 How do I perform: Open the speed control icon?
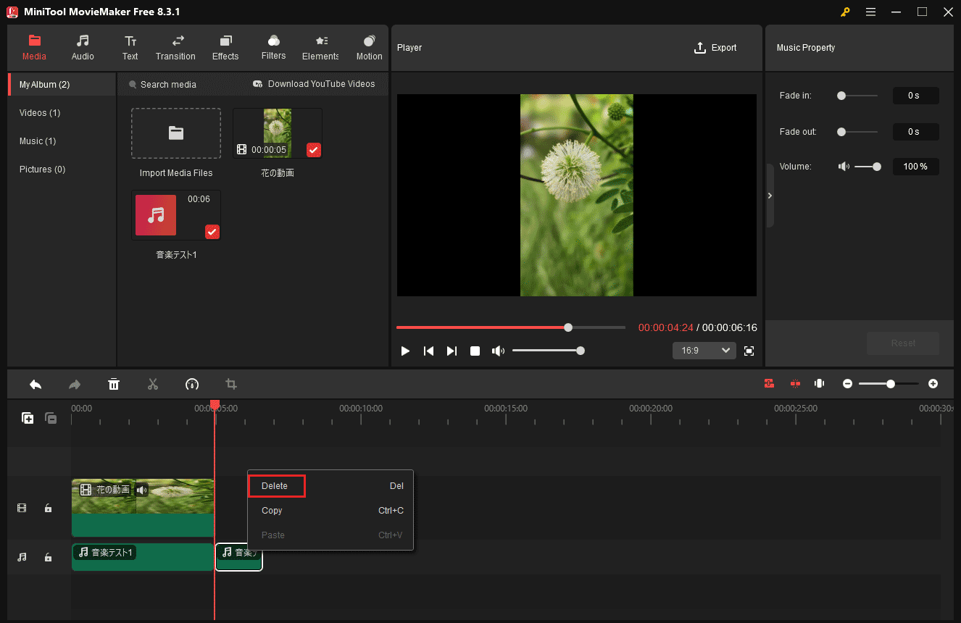[x=192, y=384]
